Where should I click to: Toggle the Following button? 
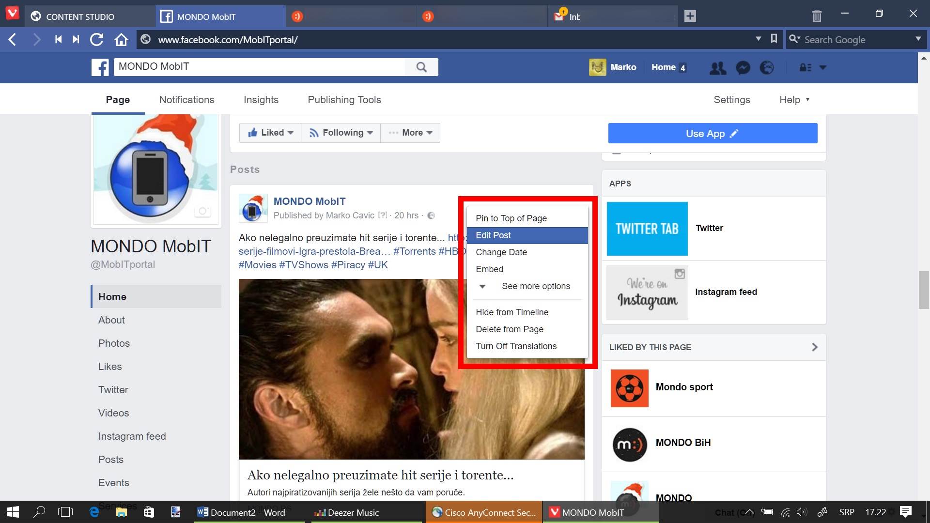click(341, 133)
